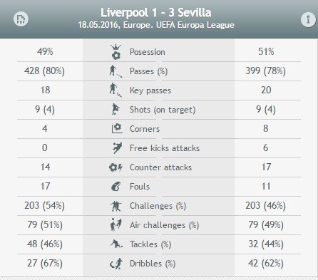Click the Tackles (%) sliding icon

(x=116, y=244)
